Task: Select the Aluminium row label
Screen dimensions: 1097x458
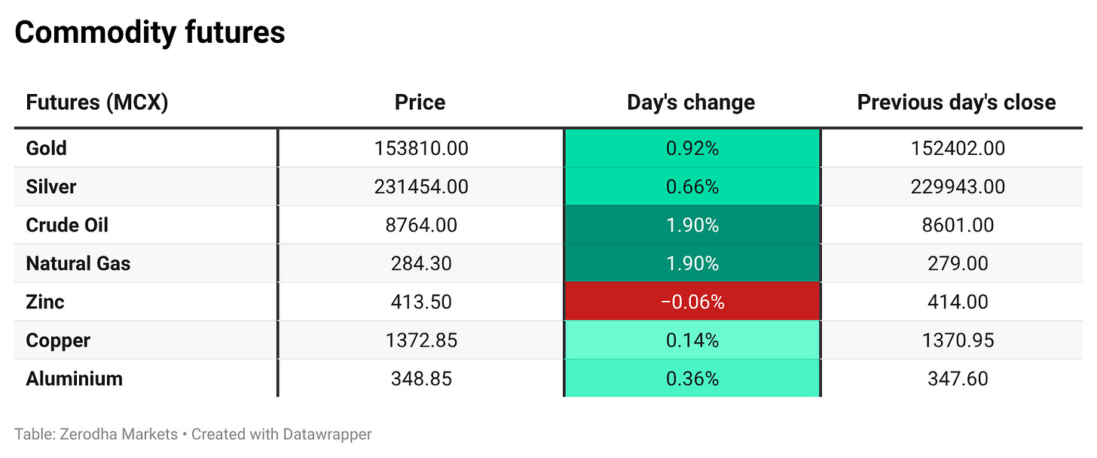Action: point(74,378)
